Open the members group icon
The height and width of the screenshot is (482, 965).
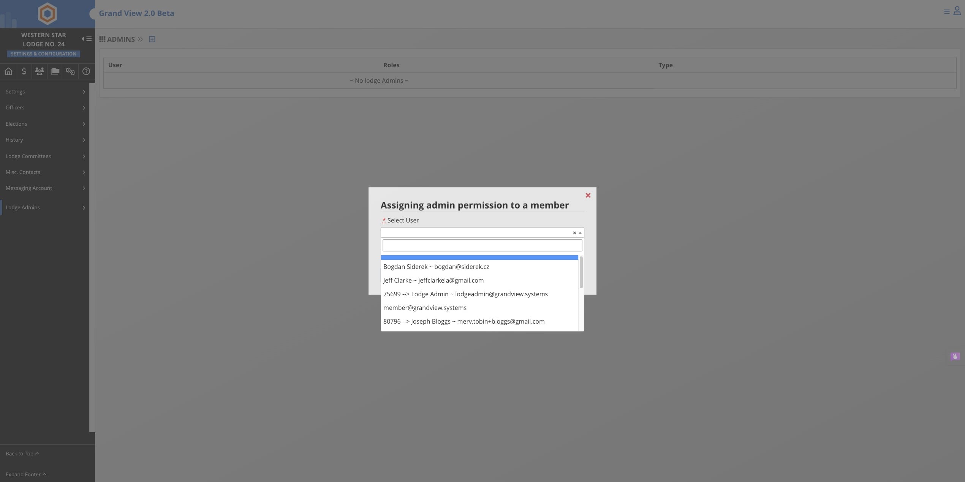pos(40,71)
